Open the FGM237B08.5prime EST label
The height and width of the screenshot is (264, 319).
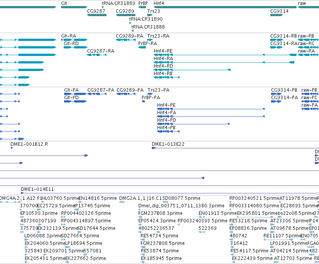point(163,243)
